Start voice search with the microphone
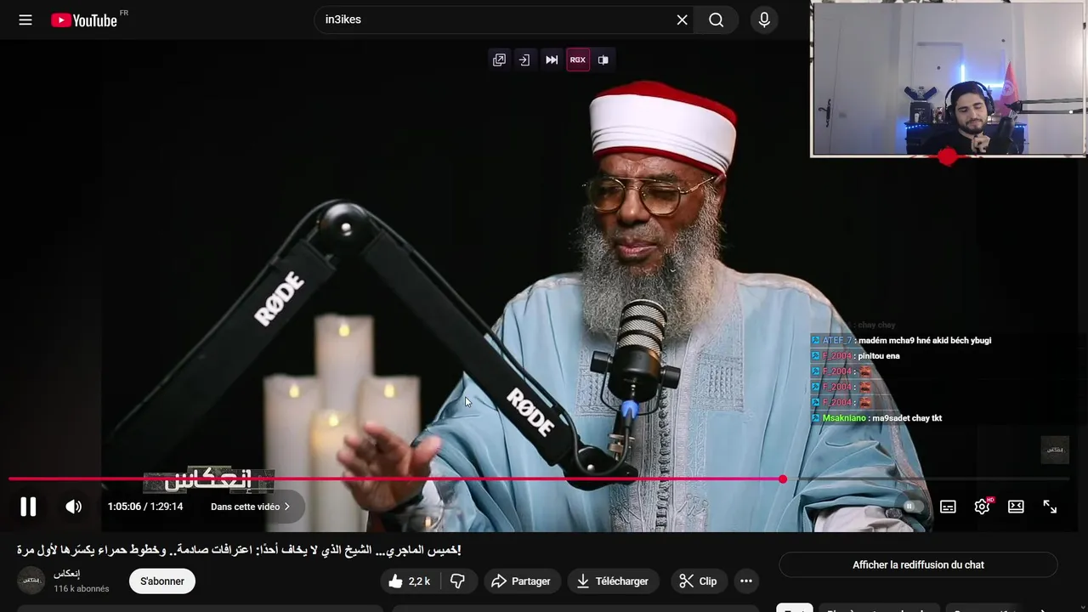 (x=764, y=20)
